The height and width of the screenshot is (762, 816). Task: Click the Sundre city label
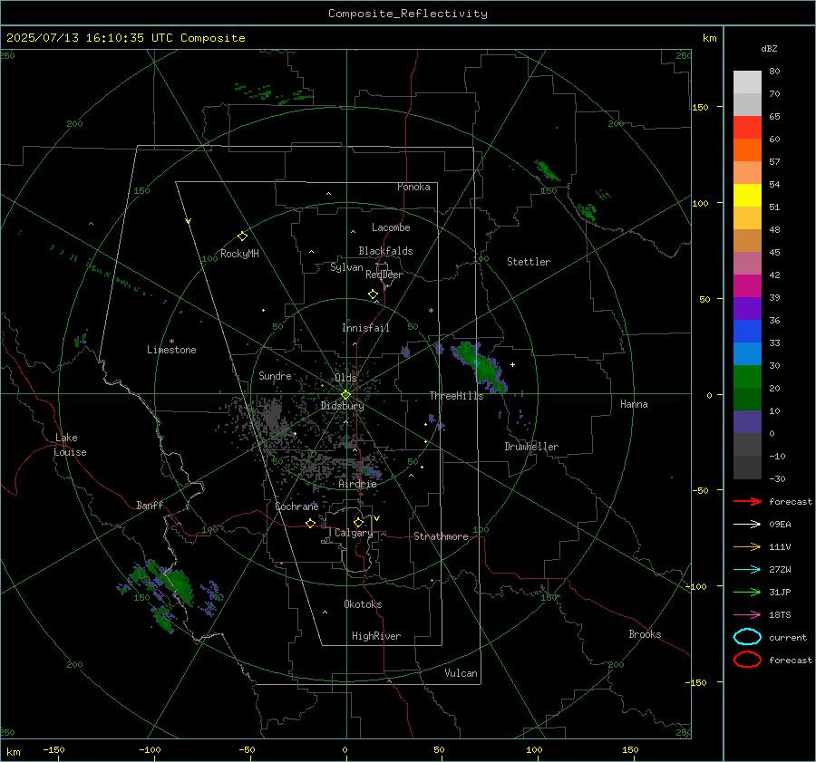click(275, 375)
